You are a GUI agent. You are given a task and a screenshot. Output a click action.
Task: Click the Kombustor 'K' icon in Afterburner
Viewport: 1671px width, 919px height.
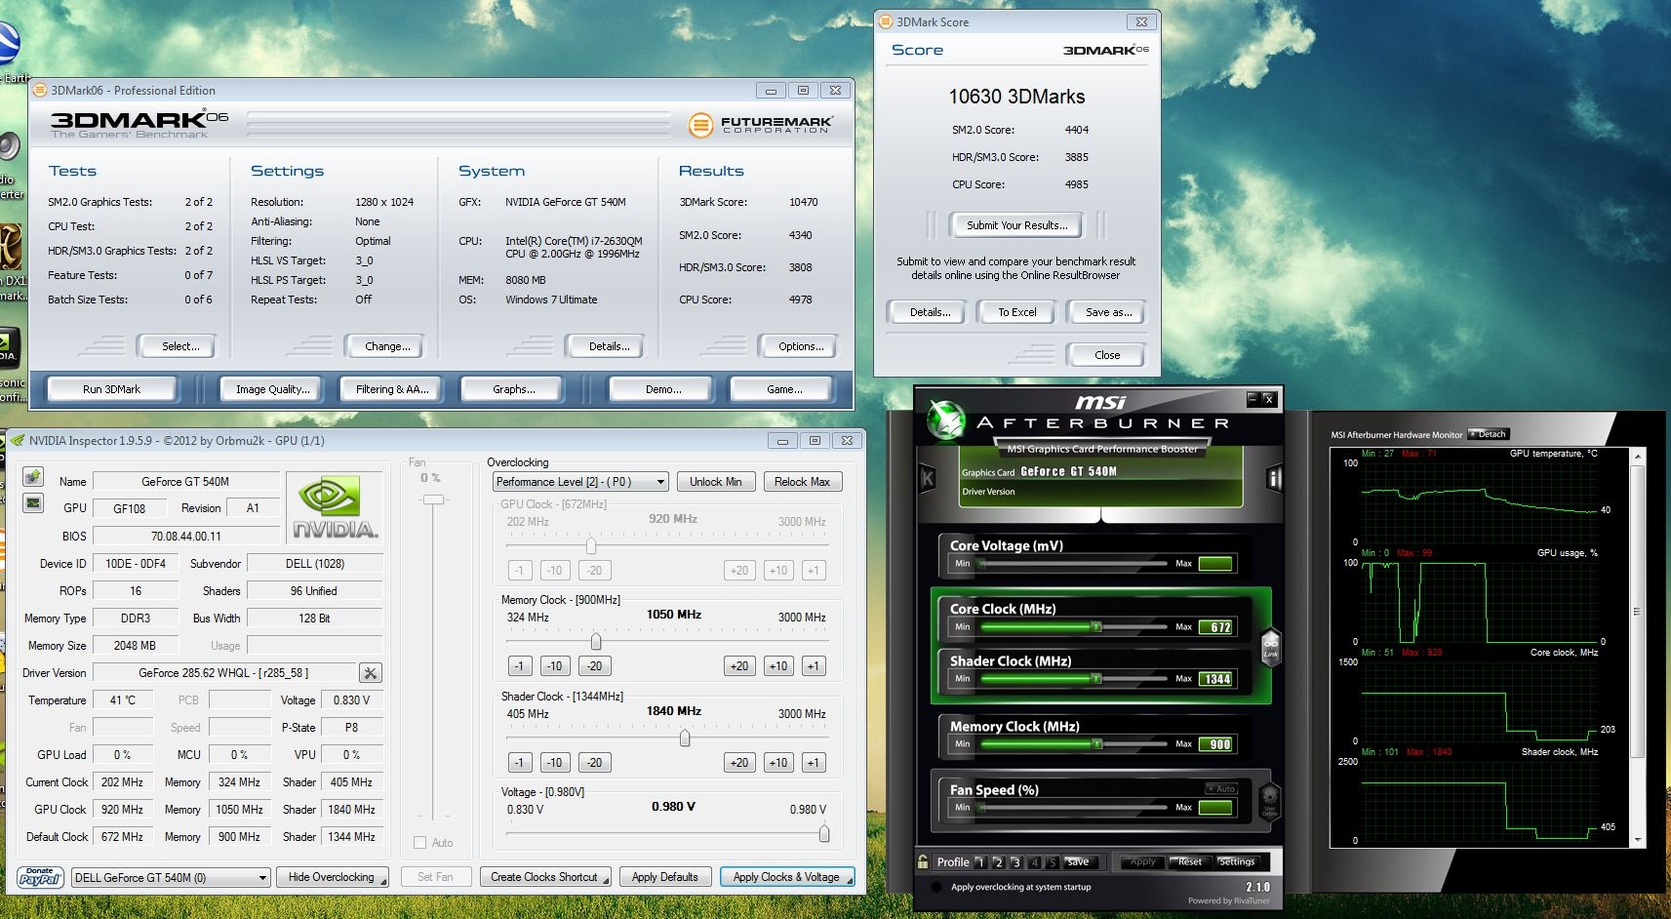(928, 478)
